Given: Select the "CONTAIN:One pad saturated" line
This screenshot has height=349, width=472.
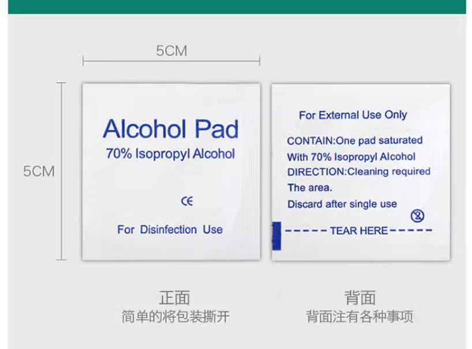Looking at the screenshot, I should point(355,141).
